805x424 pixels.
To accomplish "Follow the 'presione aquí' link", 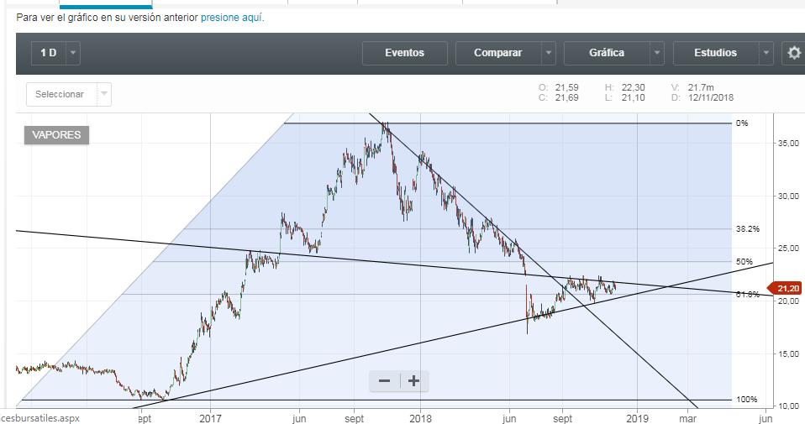I will tap(232, 18).
